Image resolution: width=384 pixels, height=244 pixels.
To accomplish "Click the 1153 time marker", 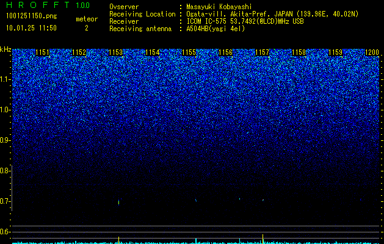I will pos(115,52).
